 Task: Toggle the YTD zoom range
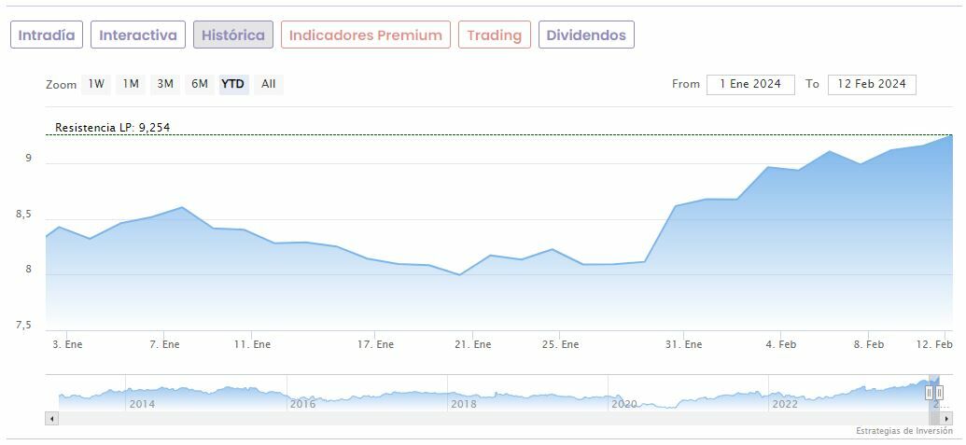[x=233, y=84]
